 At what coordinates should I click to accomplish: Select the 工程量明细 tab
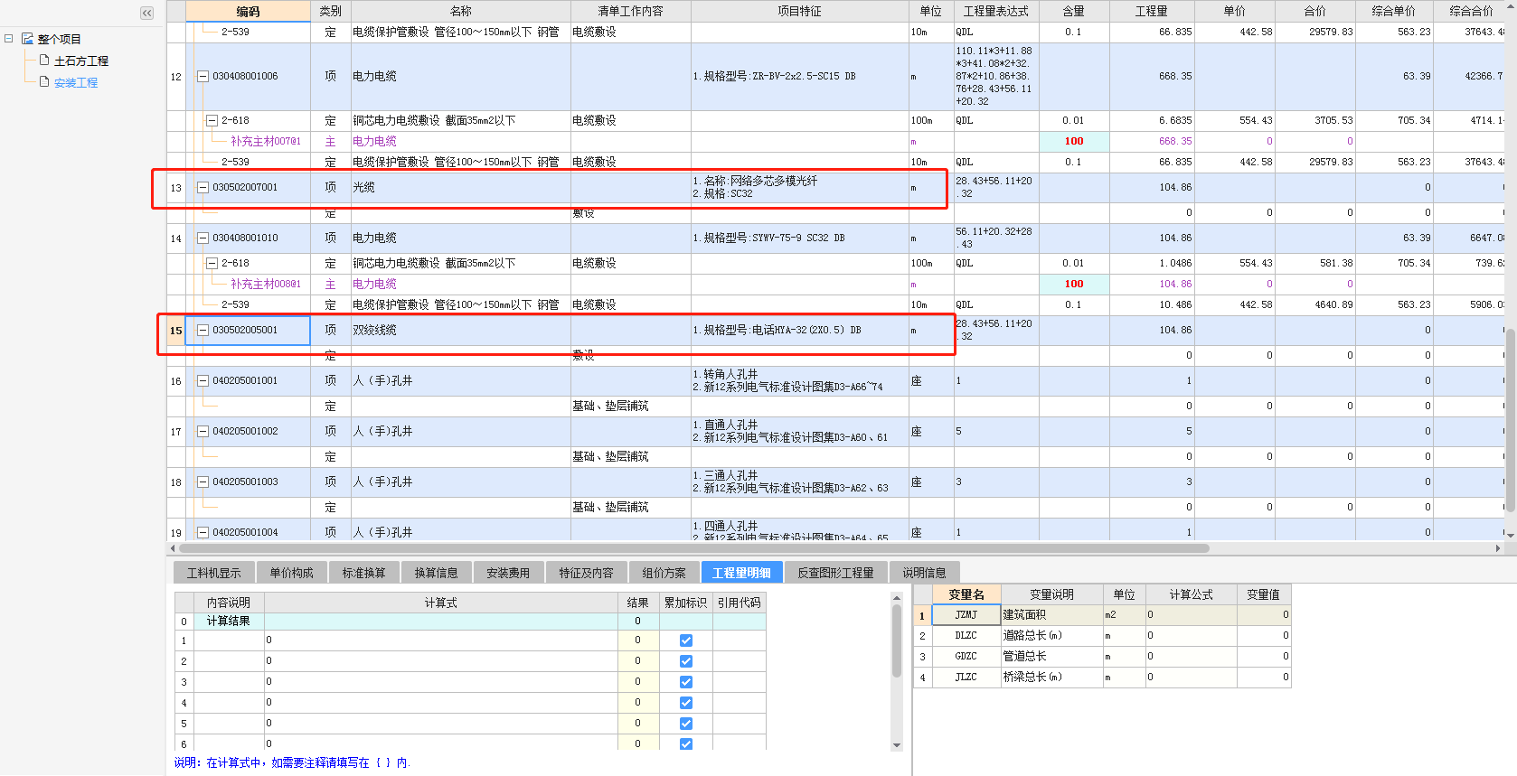tap(741, 573)
